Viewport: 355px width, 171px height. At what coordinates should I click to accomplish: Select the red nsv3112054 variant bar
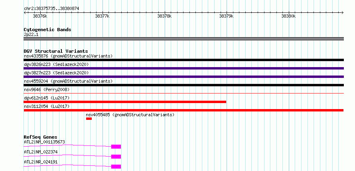(x=183, y=110)
